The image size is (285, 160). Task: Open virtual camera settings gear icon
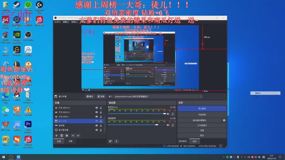(x=224, y=120)
